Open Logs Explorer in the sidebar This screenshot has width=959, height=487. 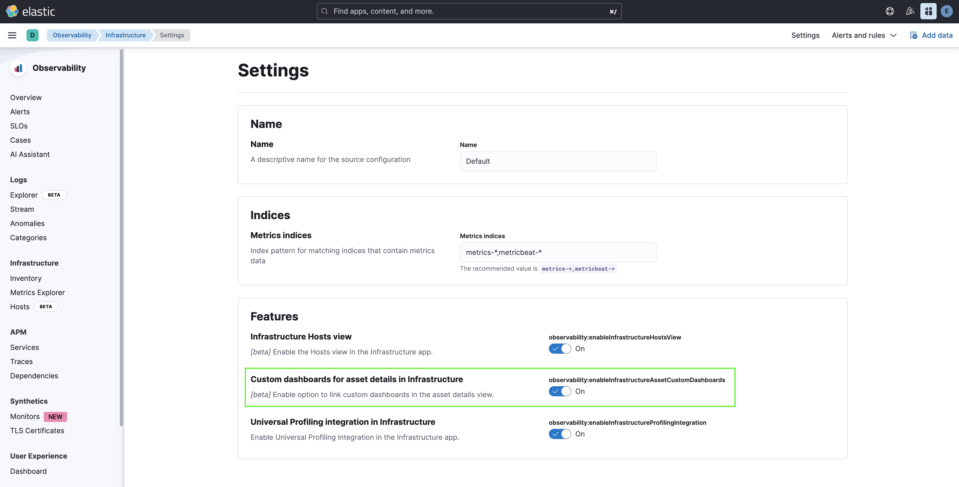click(x=24, y=195)
